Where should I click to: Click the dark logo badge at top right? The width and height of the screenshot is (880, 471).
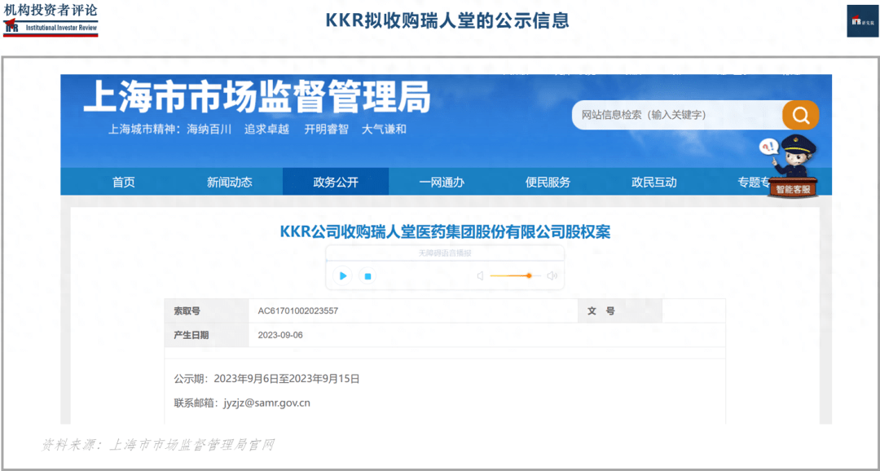(862, 21)
